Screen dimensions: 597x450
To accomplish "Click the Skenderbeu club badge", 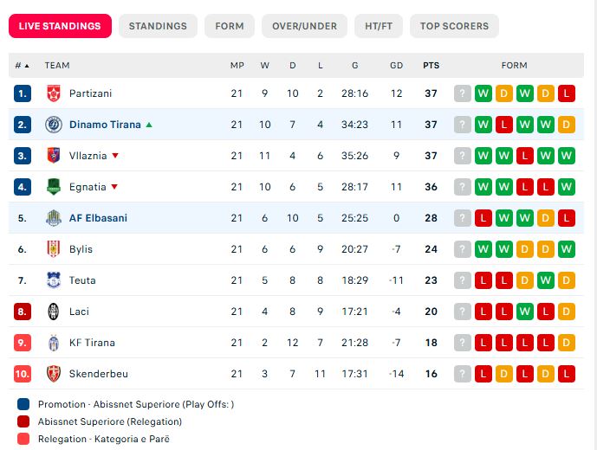I will point(54,374).
